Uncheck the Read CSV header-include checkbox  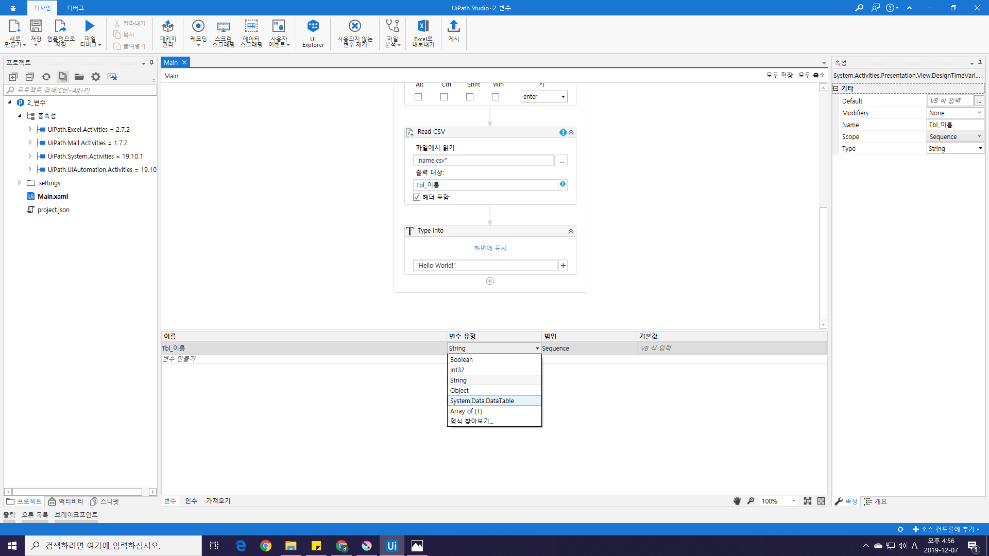click(x=417, y=197)
